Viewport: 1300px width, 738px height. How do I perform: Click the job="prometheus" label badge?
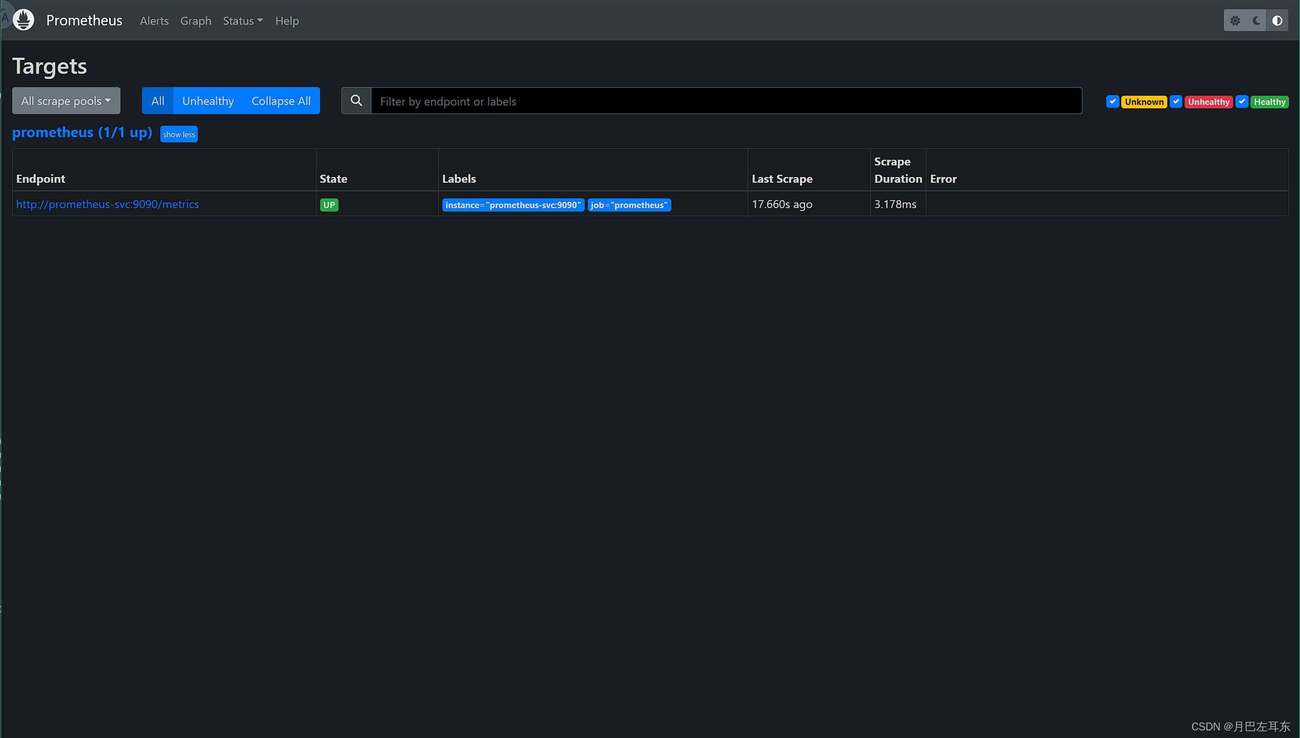tap(629, 205)
